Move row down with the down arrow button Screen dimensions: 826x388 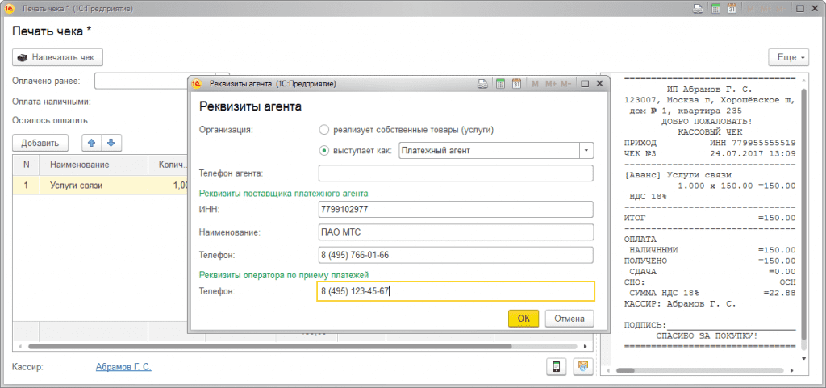tap(110, 143)
